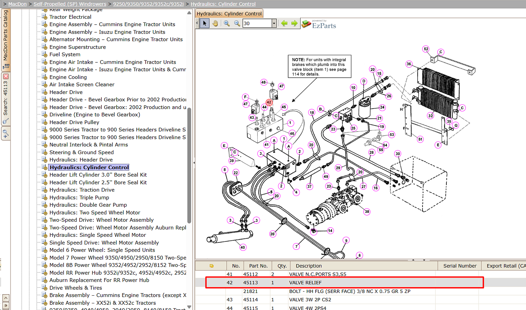Open Header Drive Pulley tree item

tap(74, 122)
